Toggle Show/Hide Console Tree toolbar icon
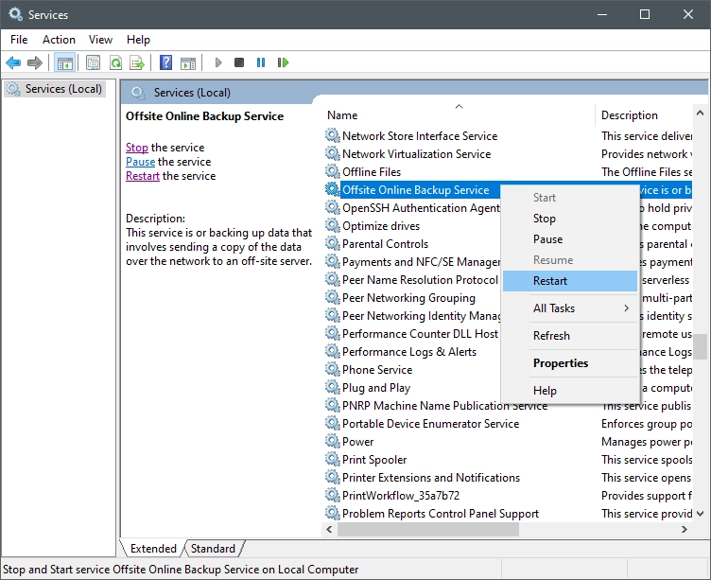The height and width of the screenshot is (580, 711). tap(64, 62)
